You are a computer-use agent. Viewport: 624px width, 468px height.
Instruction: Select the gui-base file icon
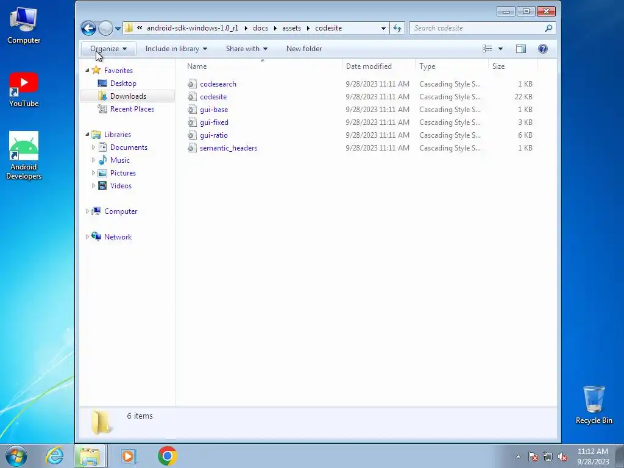(x=192, y=110)
